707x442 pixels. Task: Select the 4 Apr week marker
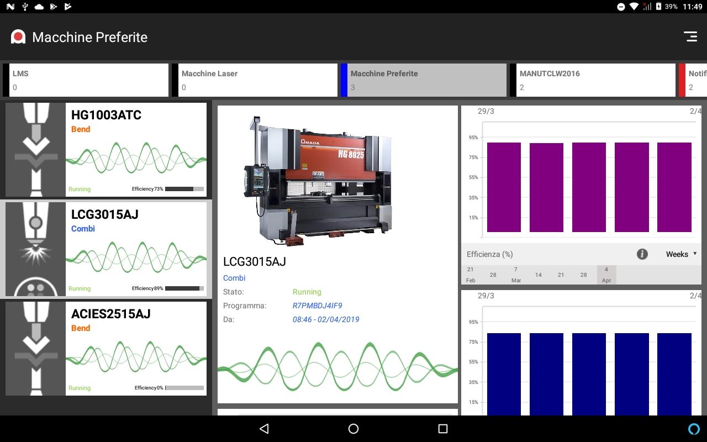tap(606, 275)
